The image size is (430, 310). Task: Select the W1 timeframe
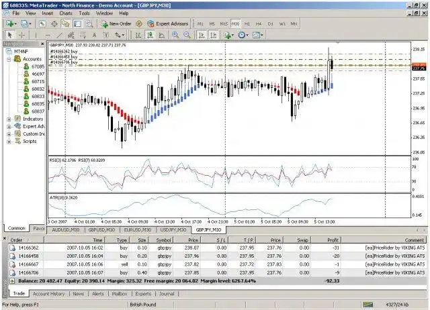282,24
